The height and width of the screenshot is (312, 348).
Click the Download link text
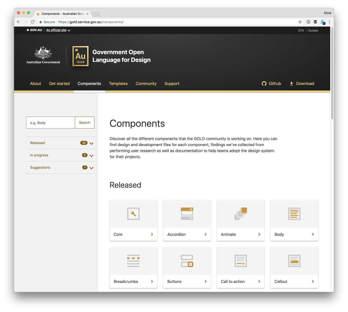[x=305, y=84]
